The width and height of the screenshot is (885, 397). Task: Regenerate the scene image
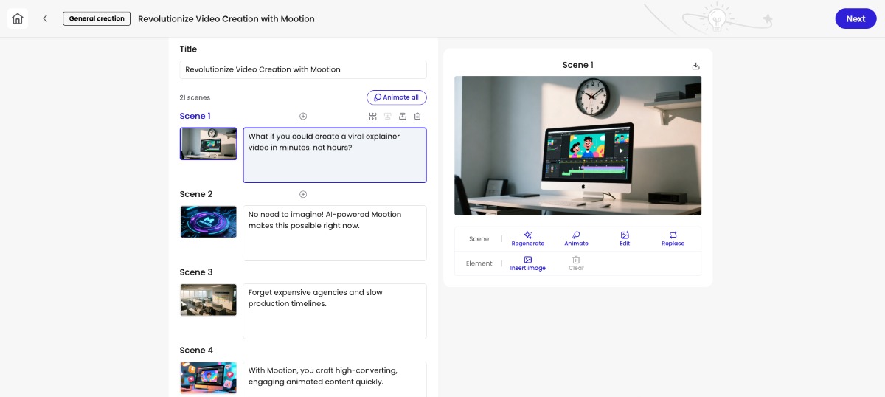point(527,238)
